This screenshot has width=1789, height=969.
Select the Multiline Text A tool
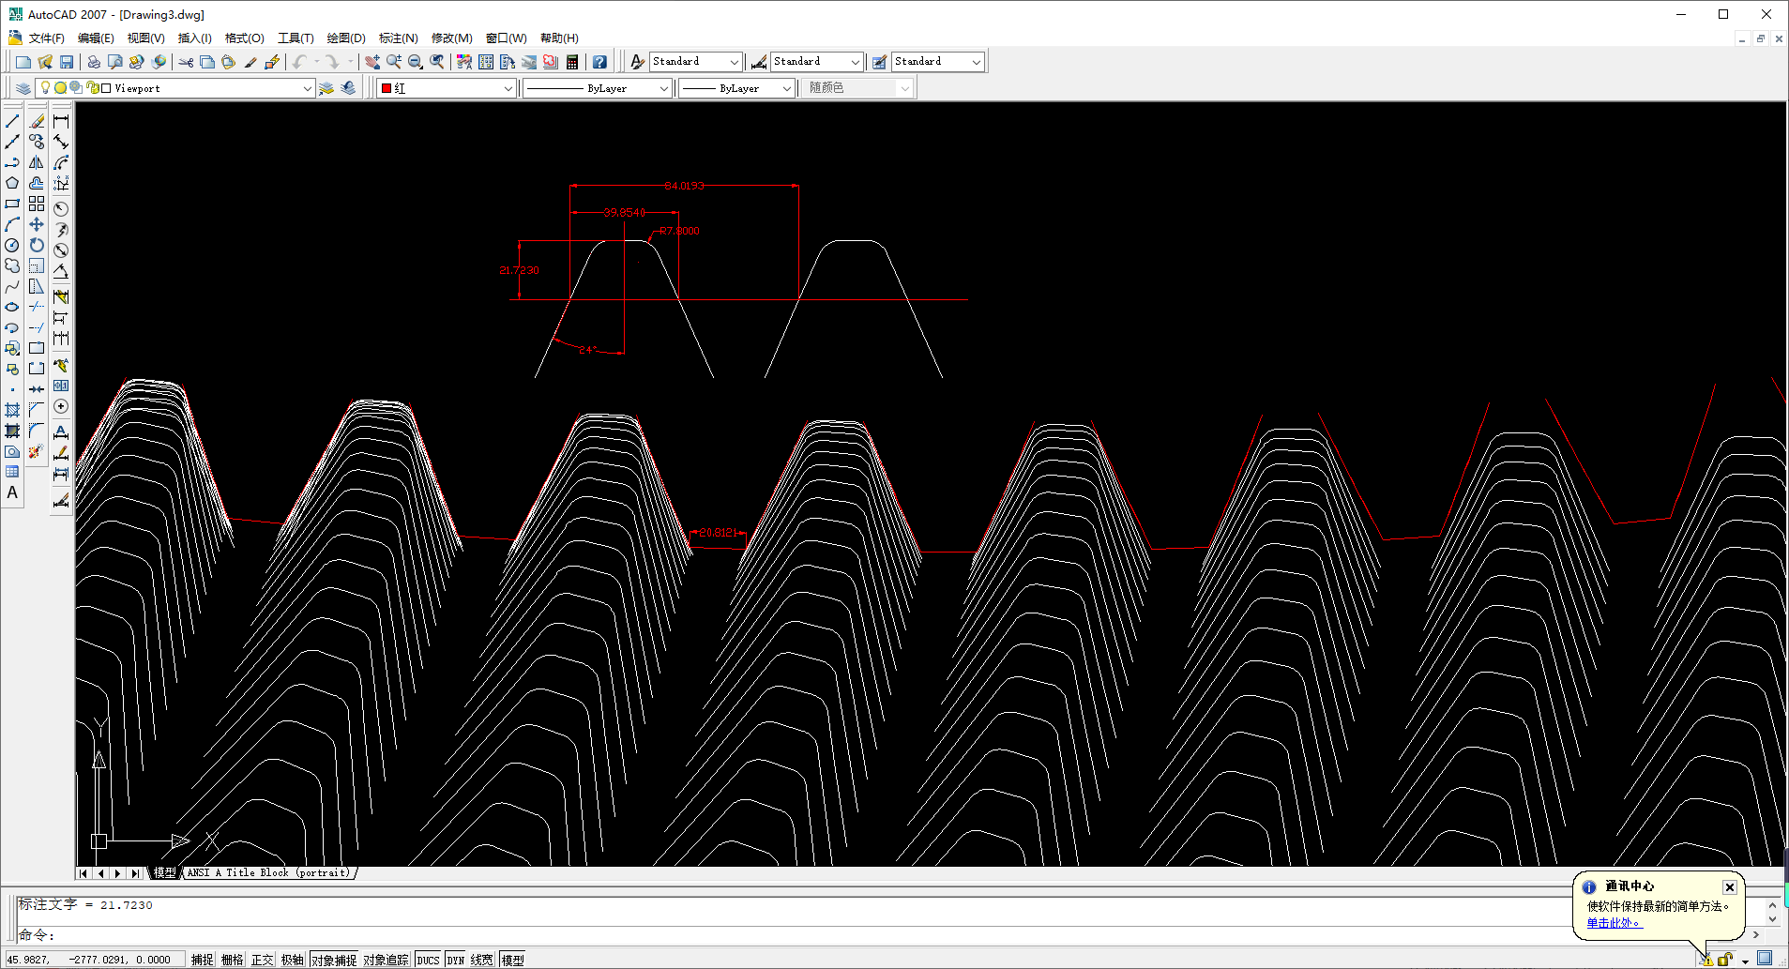(x=12, y=492)
